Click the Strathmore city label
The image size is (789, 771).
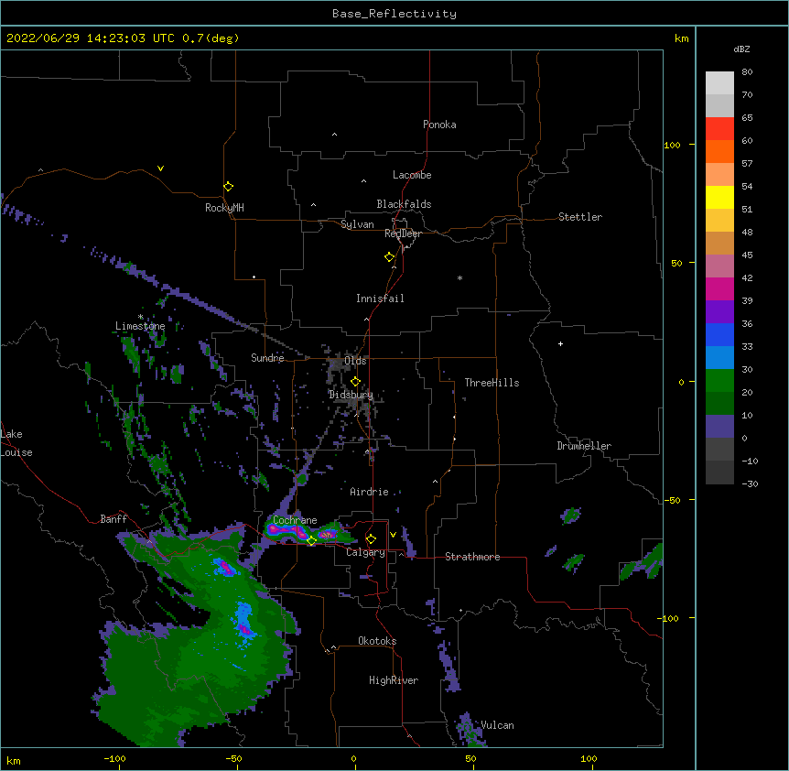click(472, 557)
